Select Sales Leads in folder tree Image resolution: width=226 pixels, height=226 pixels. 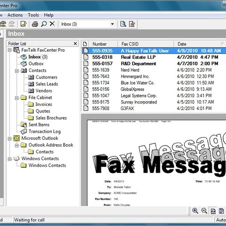(47, 84)
